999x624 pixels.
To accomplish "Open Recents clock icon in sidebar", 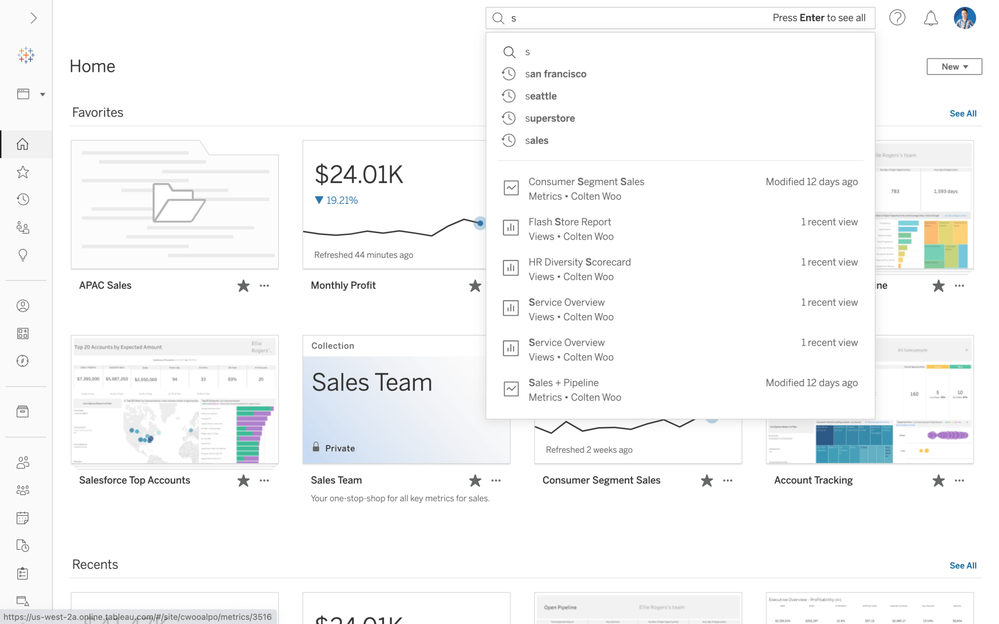I will 23,200.
